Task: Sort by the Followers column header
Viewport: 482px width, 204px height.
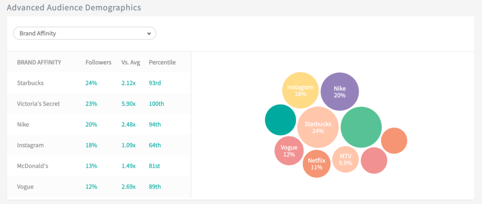Action: (x=98, y=62)
